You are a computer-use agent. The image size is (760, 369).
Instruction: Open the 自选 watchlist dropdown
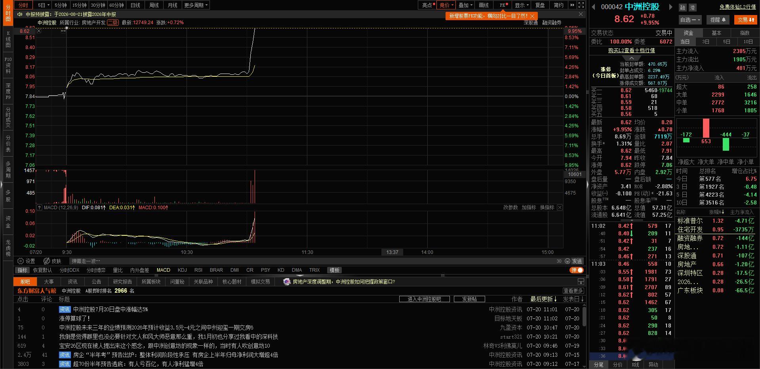click(690, 19)
